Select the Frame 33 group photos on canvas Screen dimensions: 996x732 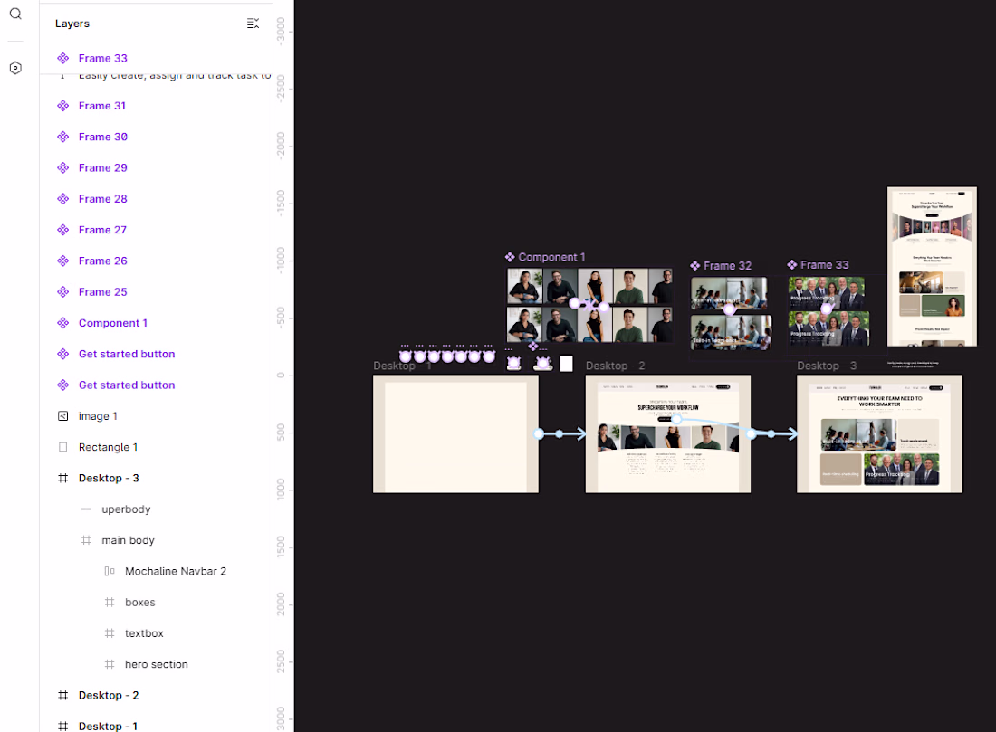point(828,312)
